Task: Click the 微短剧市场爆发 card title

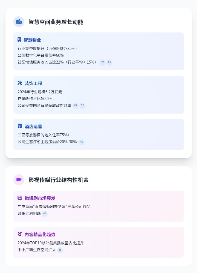Action: tap(40, 198)
